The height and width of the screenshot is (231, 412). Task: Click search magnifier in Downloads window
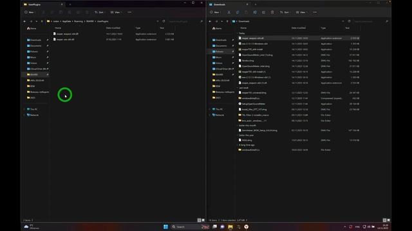387,21
